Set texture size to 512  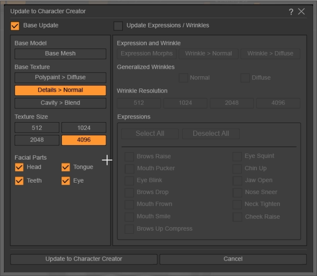click(37, 127)
